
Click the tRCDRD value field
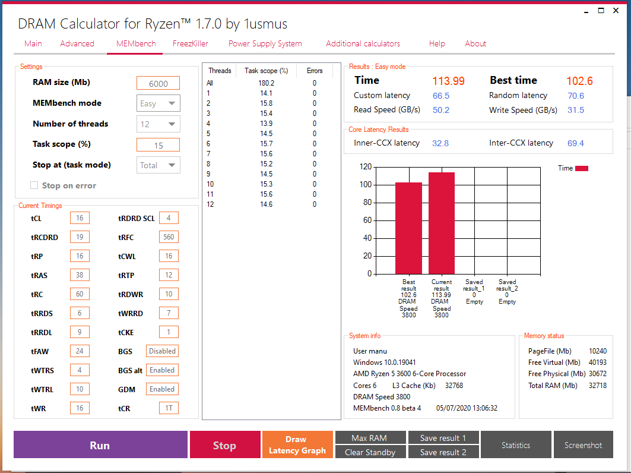pos(80,237)
